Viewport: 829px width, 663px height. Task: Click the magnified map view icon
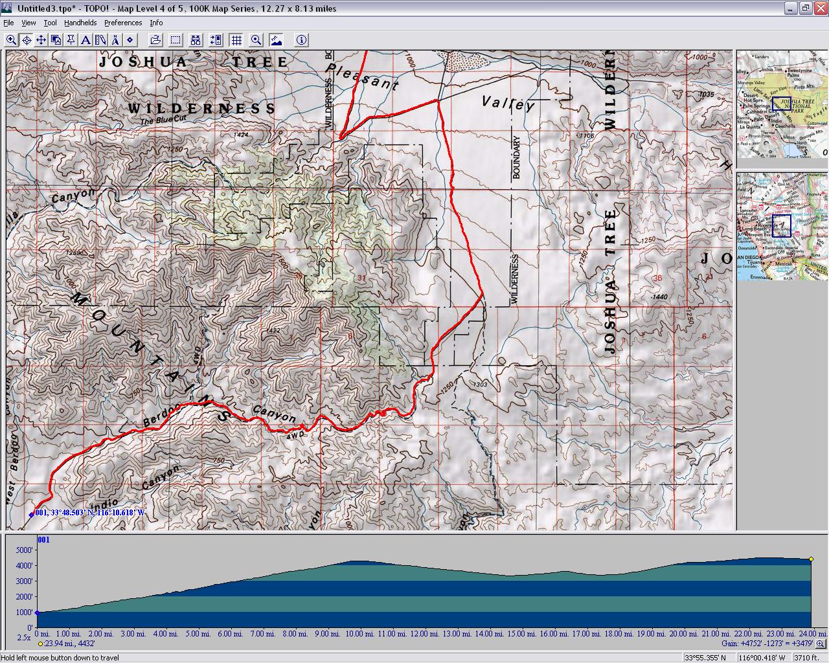coord(256,40)
